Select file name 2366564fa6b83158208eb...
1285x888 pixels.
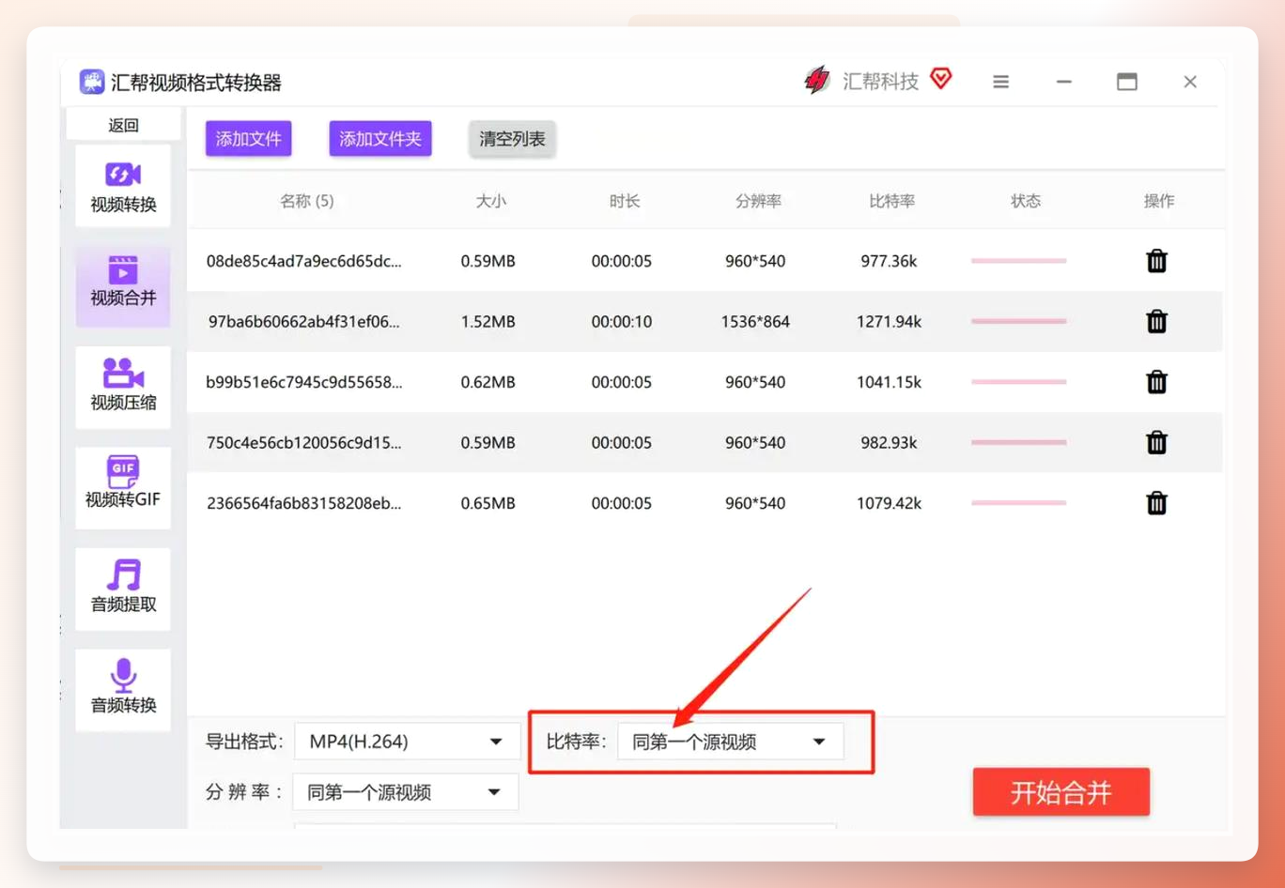click(x=304, y=503)
